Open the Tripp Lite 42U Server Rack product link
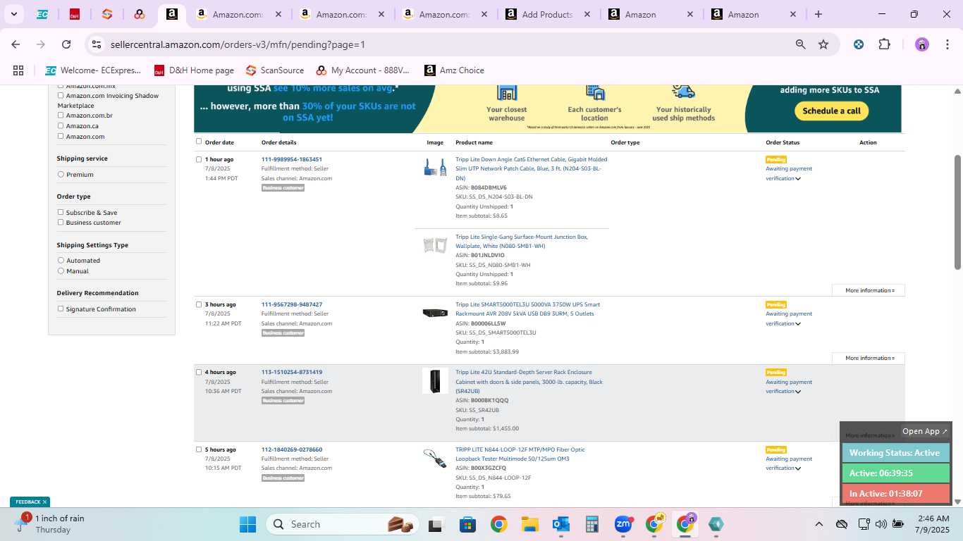 [x=529, y=381]
